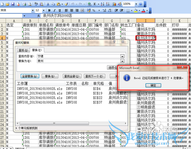Click the 选项 options button
This screenshot has height=149, width=191.
click(112, 68)
